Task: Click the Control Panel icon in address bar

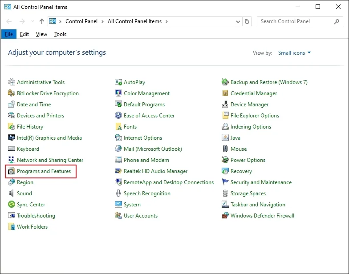Action: [53, 21]
